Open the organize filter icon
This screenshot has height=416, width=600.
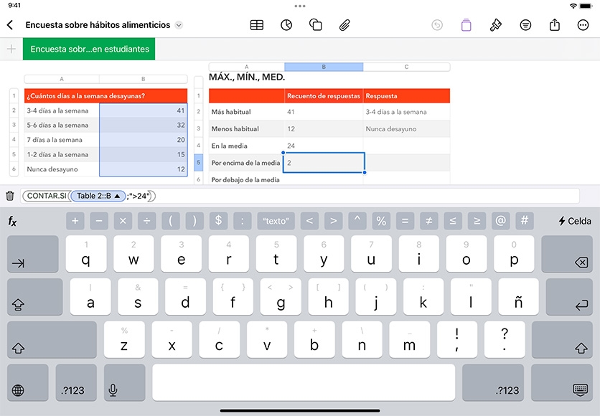click(525, 25)
